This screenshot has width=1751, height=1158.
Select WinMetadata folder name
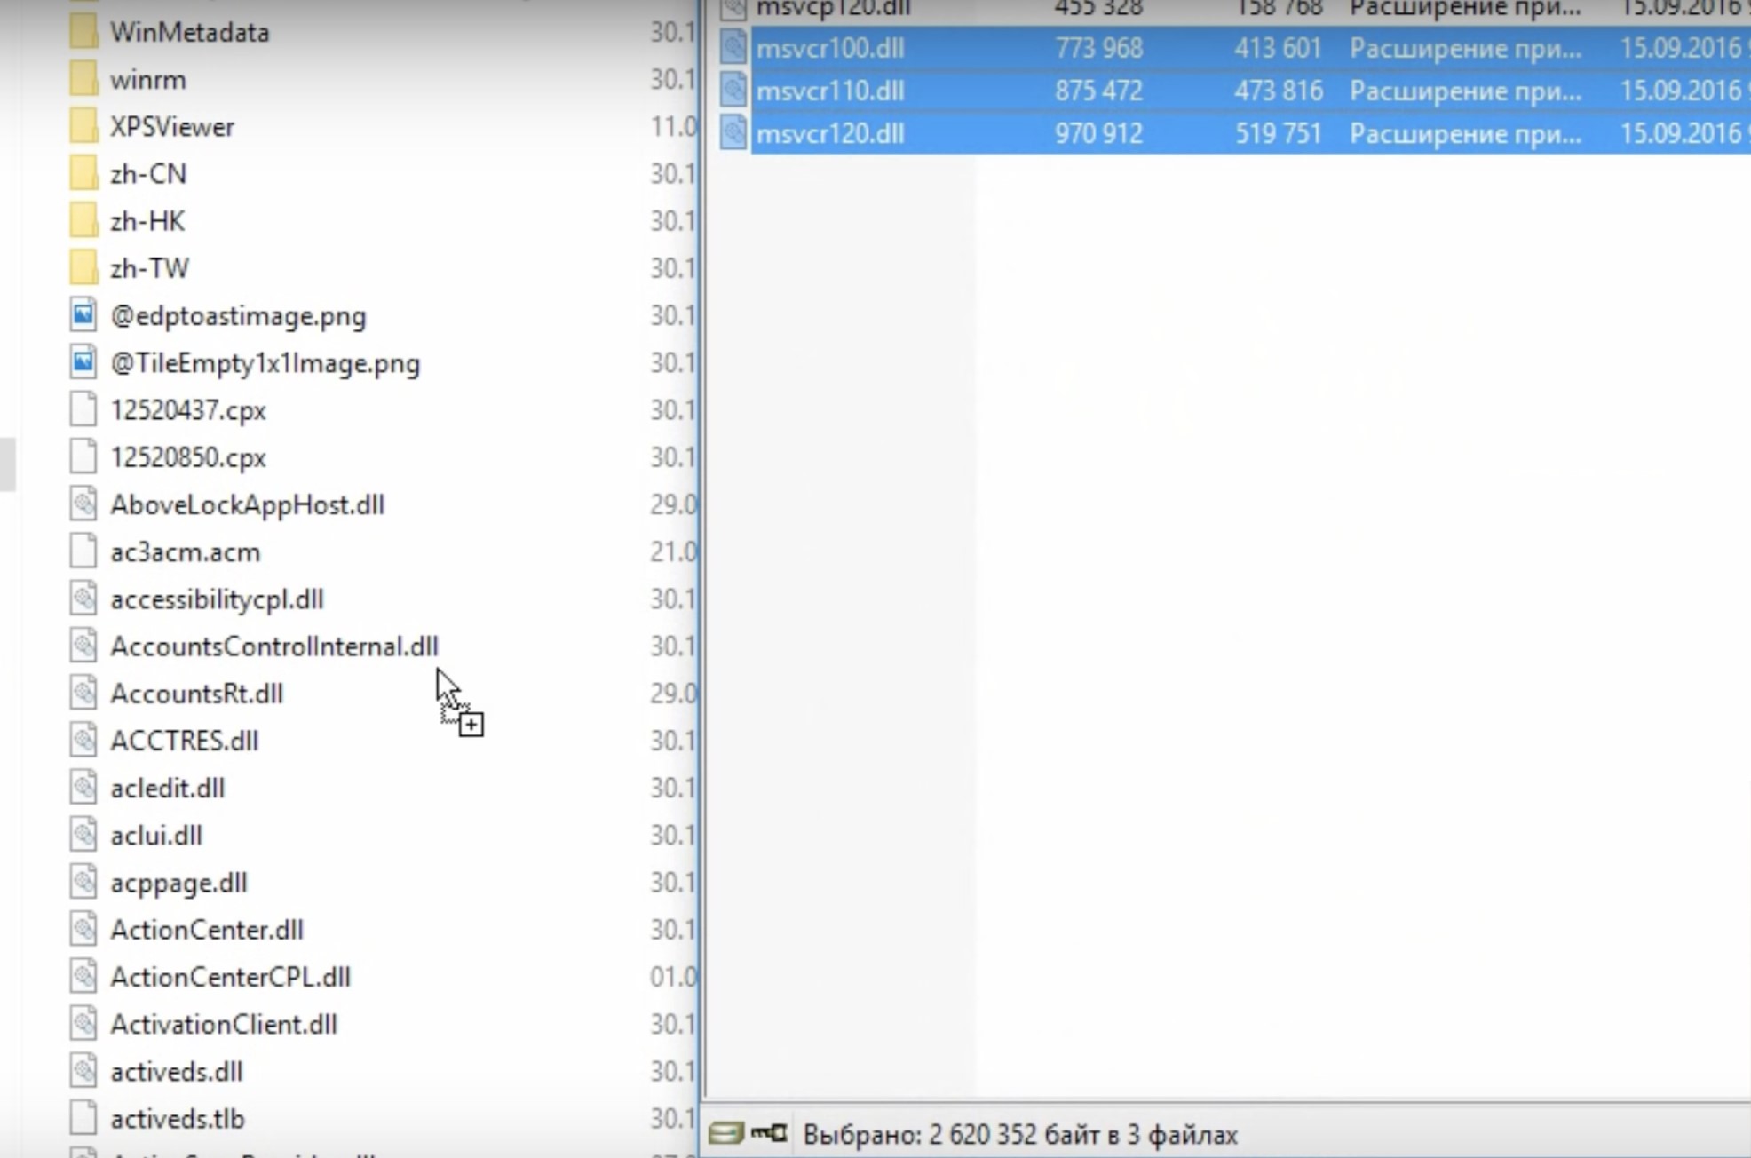[x=189, y=33]
